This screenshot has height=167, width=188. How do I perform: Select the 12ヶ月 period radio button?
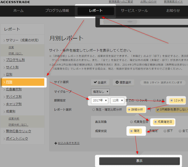[x=171, y=100]
